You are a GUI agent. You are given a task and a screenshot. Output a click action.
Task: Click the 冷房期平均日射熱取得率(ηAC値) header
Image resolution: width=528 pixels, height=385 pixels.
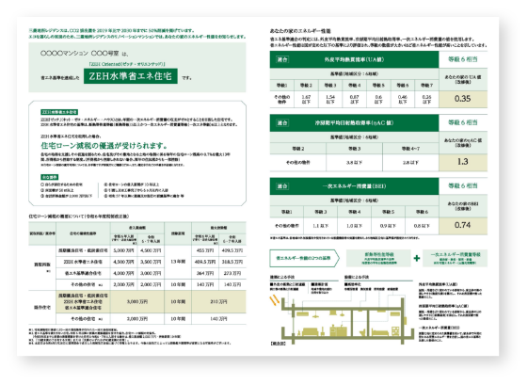pos(354,123)
